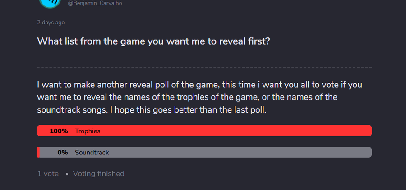The height and width of the screenshot is (190, 406).
Task: Click the right end of Trophies bar
Action: pyautogui.click(x=368, y=131)
